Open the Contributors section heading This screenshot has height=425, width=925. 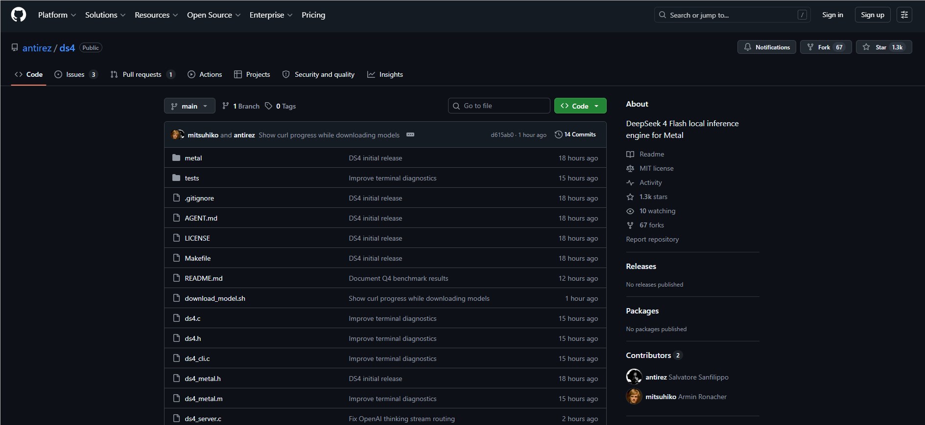(654, 355)
